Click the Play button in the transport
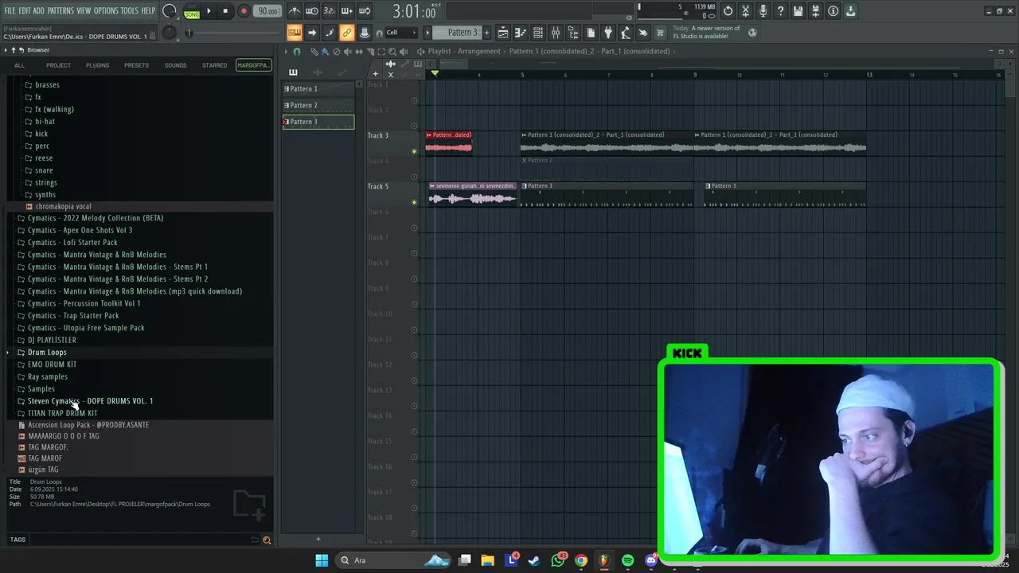The width and height of the screenshot is (1019, 573). pos(209,11)
